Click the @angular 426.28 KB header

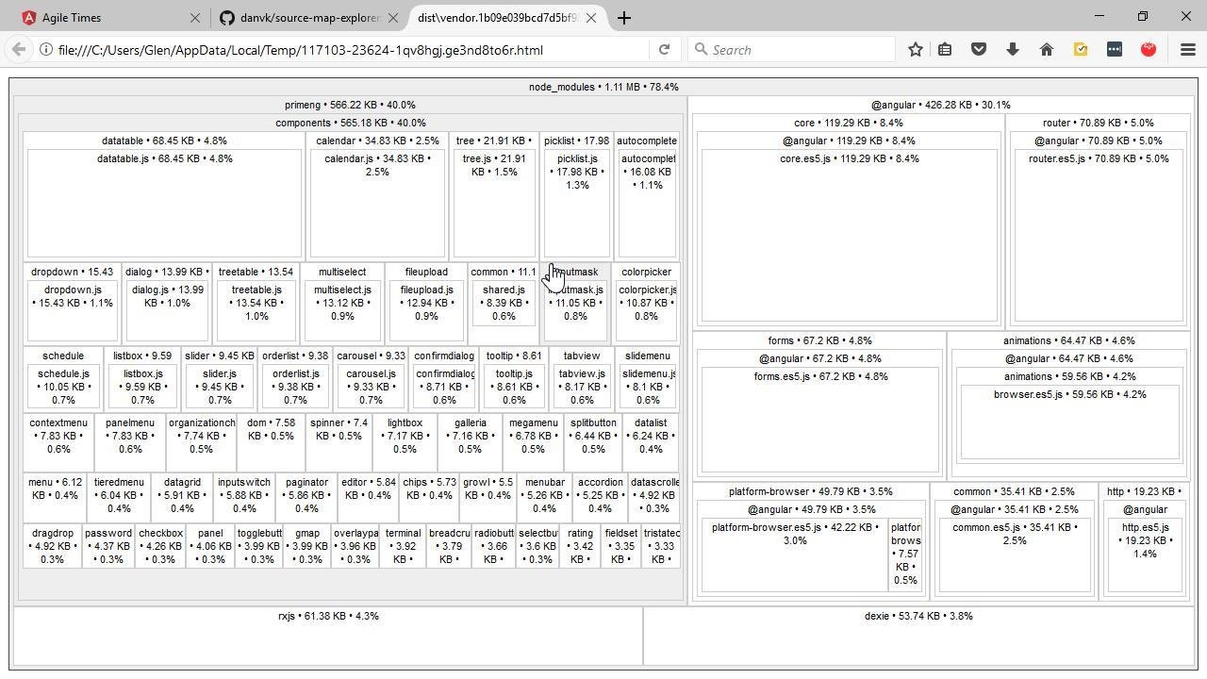[x=940, y=105]
